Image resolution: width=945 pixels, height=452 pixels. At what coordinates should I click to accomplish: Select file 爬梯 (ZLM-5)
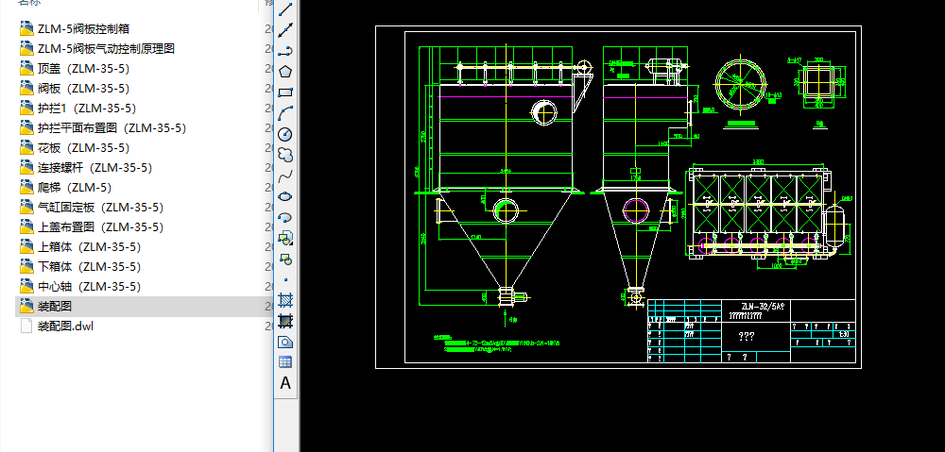(x=75, y=188)
